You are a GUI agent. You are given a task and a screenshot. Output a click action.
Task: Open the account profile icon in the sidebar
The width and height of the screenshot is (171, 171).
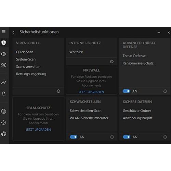pos(3,111)
